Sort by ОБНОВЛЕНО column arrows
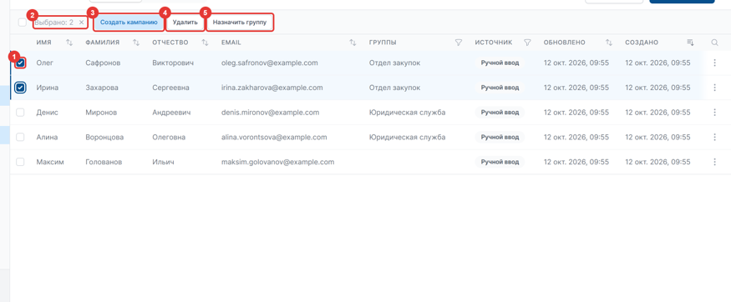 click(609, 43)
